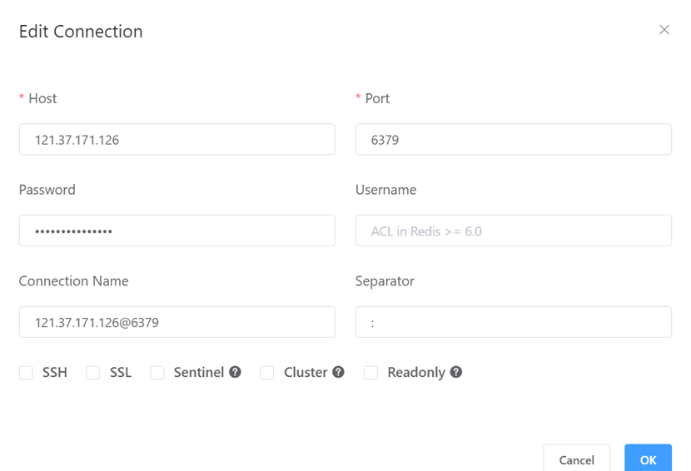Click the Separator input field
The image size is (691, 471).
[x=514, y=322]
